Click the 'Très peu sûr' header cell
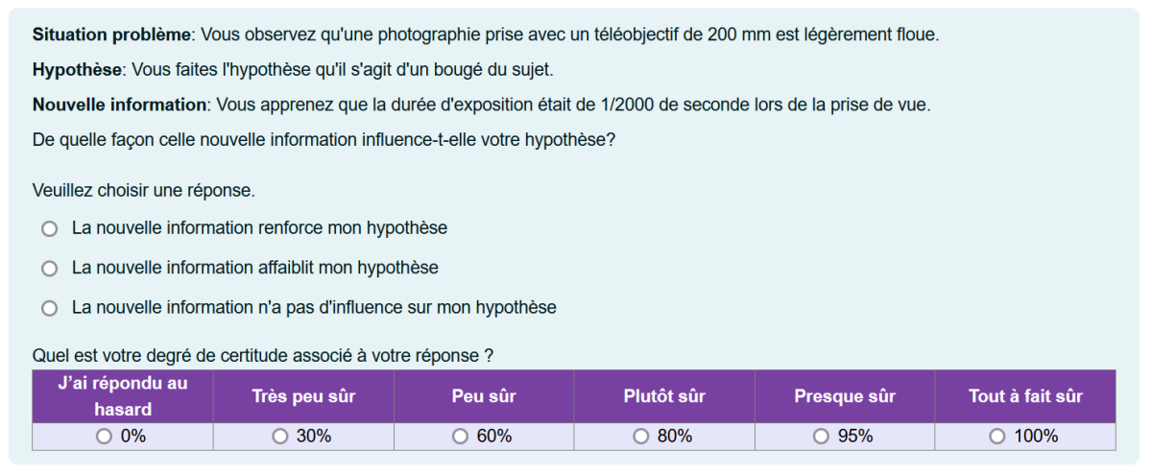 point(303,396)
